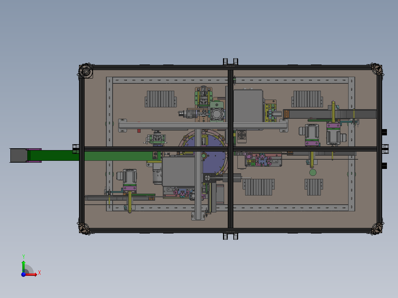Select the hinge brackets at the frame's bottom center

click(x=230, y=236)
